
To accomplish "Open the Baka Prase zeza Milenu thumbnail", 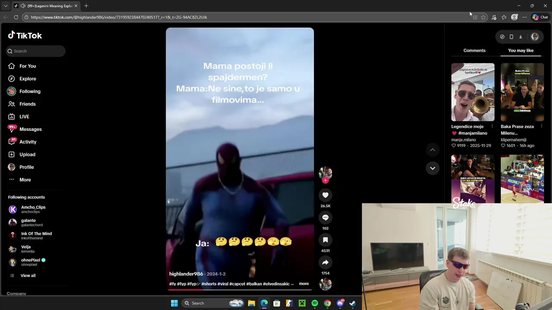I will pyautogui.click(x=522, y=92).
